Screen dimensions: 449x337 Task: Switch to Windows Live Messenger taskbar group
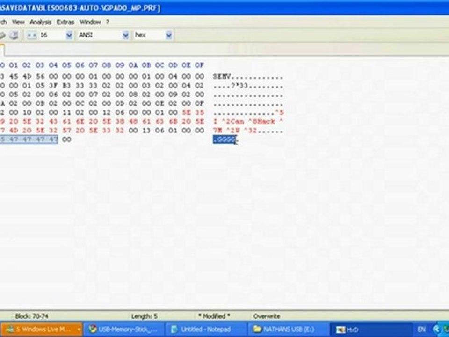point(42,329)
